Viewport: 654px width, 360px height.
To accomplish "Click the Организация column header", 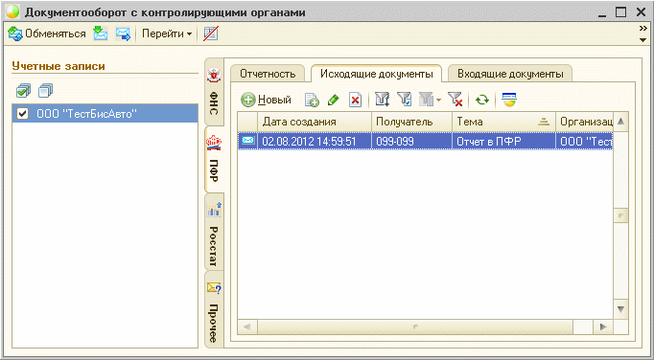I will (x=584, y=123).
